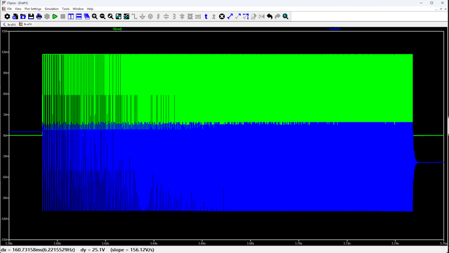Click the Run simulation green play icon
The height and width of the screenshot is (253, 449).
[55, 17]
